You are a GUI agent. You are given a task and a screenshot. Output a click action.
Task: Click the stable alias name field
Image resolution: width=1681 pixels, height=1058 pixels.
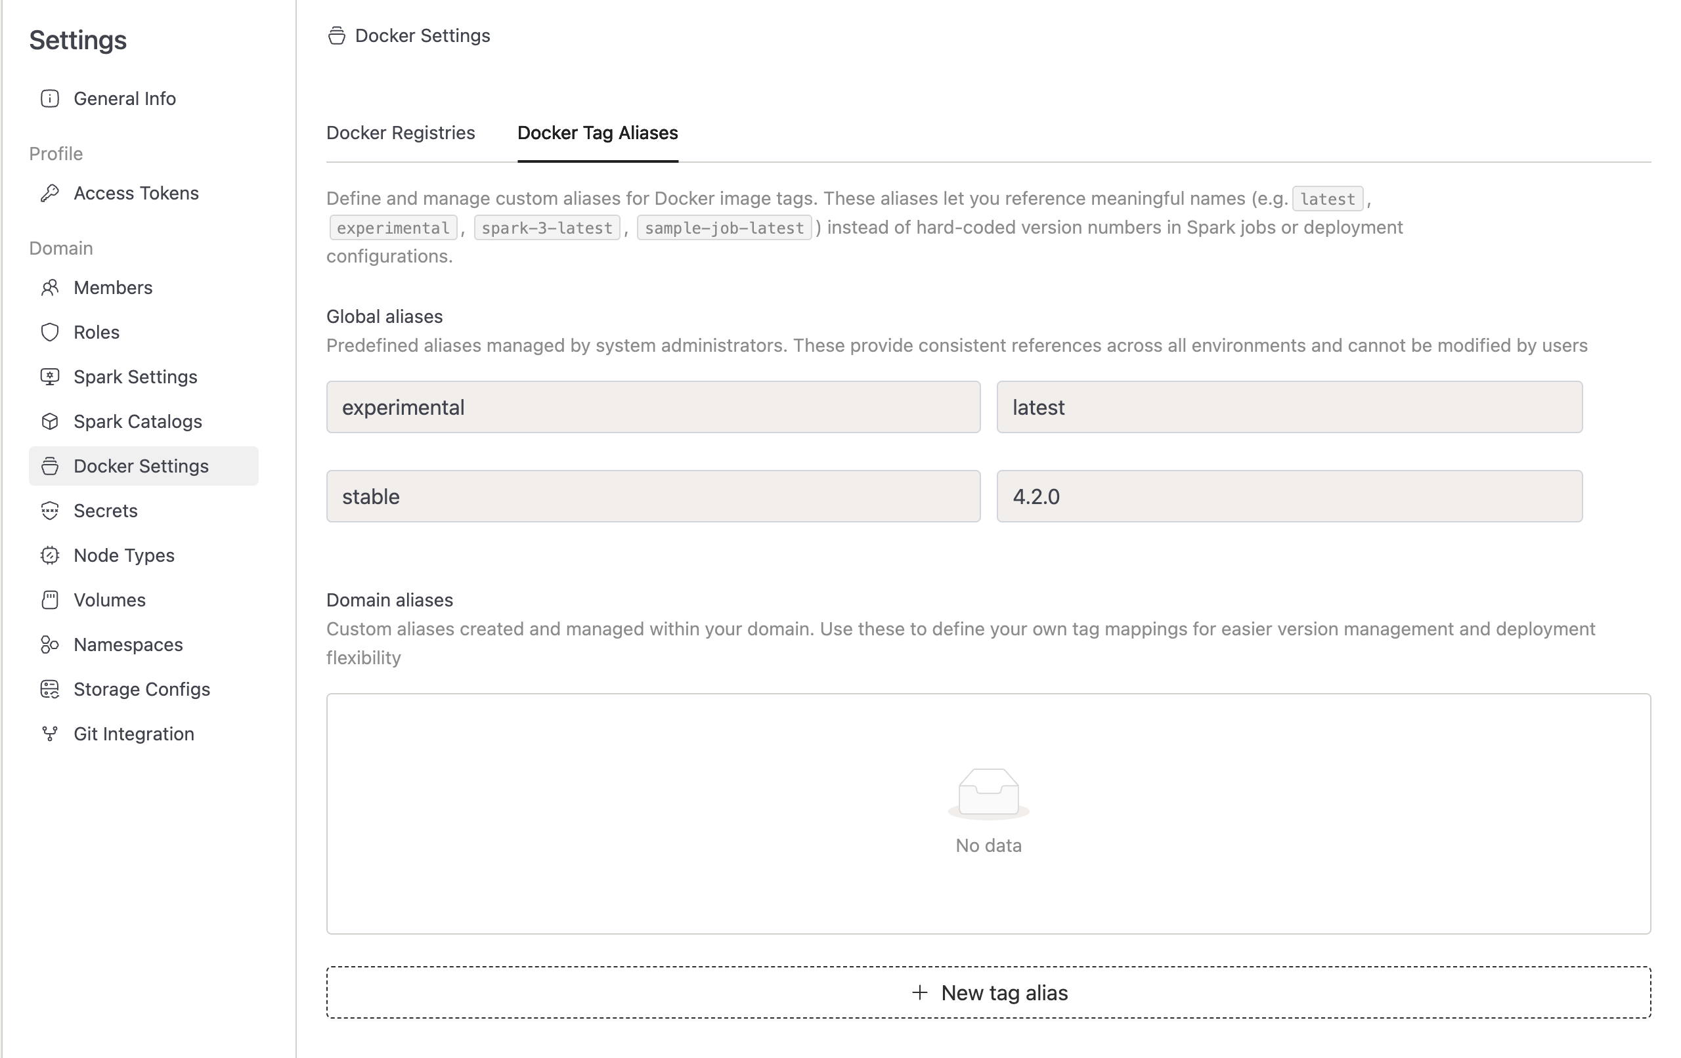pyautogui.click(x=653, y=496)
